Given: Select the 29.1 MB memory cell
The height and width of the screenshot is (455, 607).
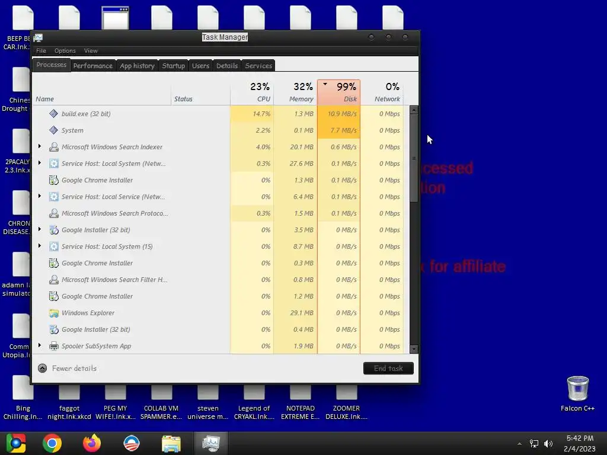Looking at the screenshot, I should (295, 313).
